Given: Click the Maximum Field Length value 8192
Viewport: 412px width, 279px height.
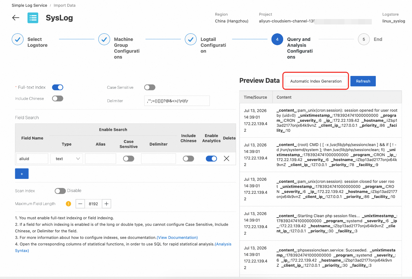Looking at the screenshot, I should 93,204.
